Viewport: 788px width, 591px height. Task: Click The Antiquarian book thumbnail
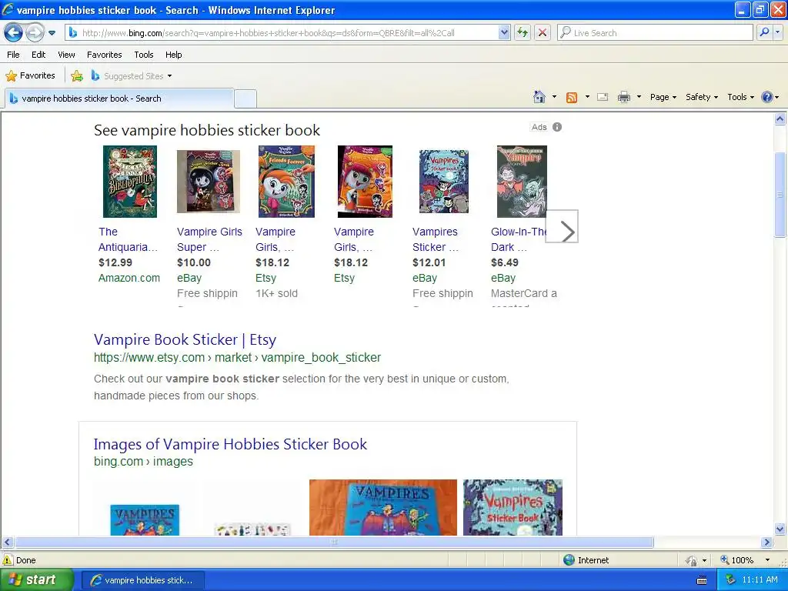[129, 182]
